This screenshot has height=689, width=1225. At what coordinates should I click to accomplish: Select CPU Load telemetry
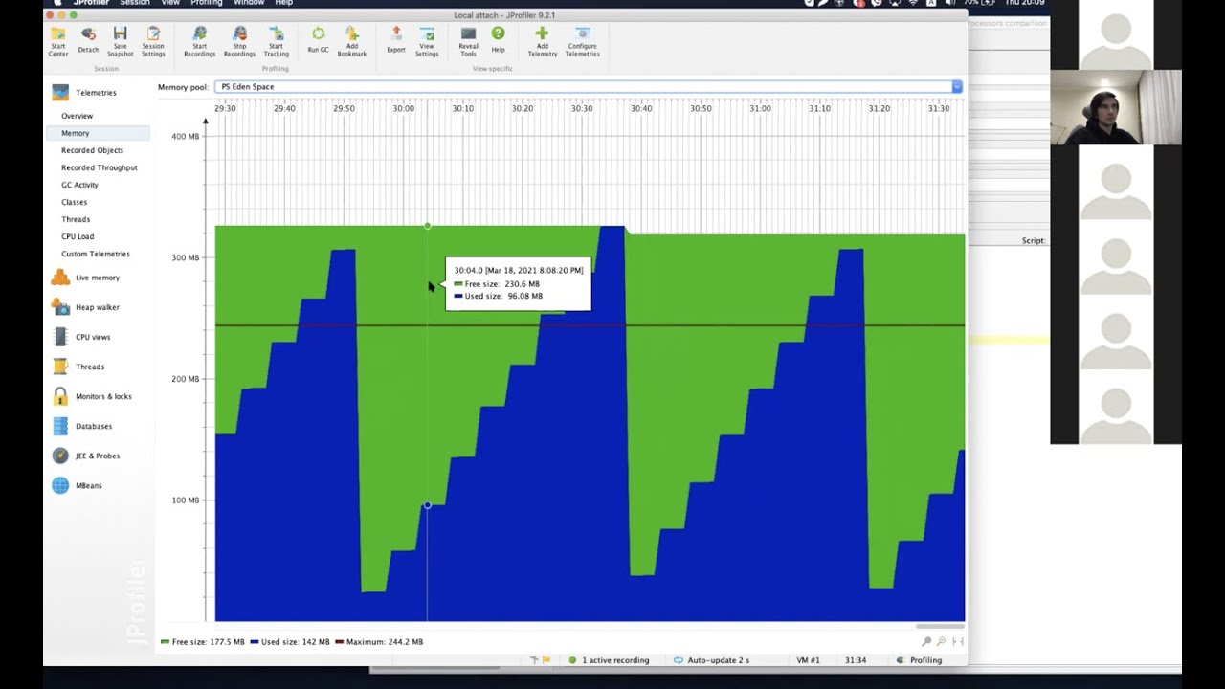point(78,236)
